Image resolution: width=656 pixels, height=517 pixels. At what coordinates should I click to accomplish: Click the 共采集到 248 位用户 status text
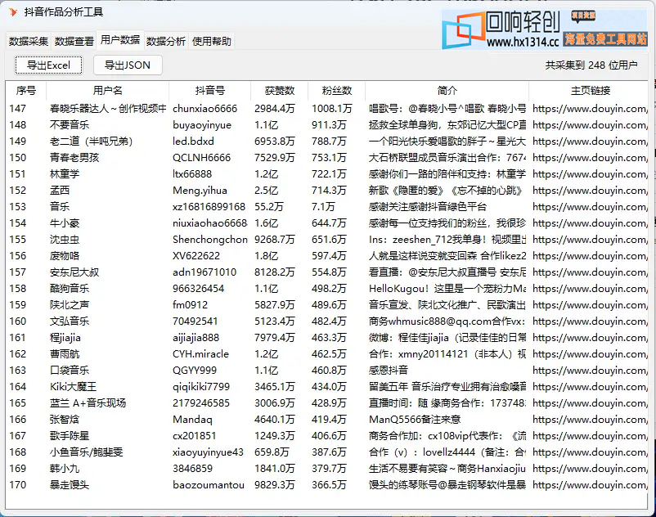point(591,65)
